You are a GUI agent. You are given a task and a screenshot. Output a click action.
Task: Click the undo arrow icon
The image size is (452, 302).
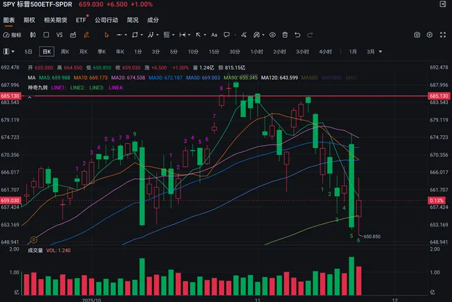coord(297,35)
